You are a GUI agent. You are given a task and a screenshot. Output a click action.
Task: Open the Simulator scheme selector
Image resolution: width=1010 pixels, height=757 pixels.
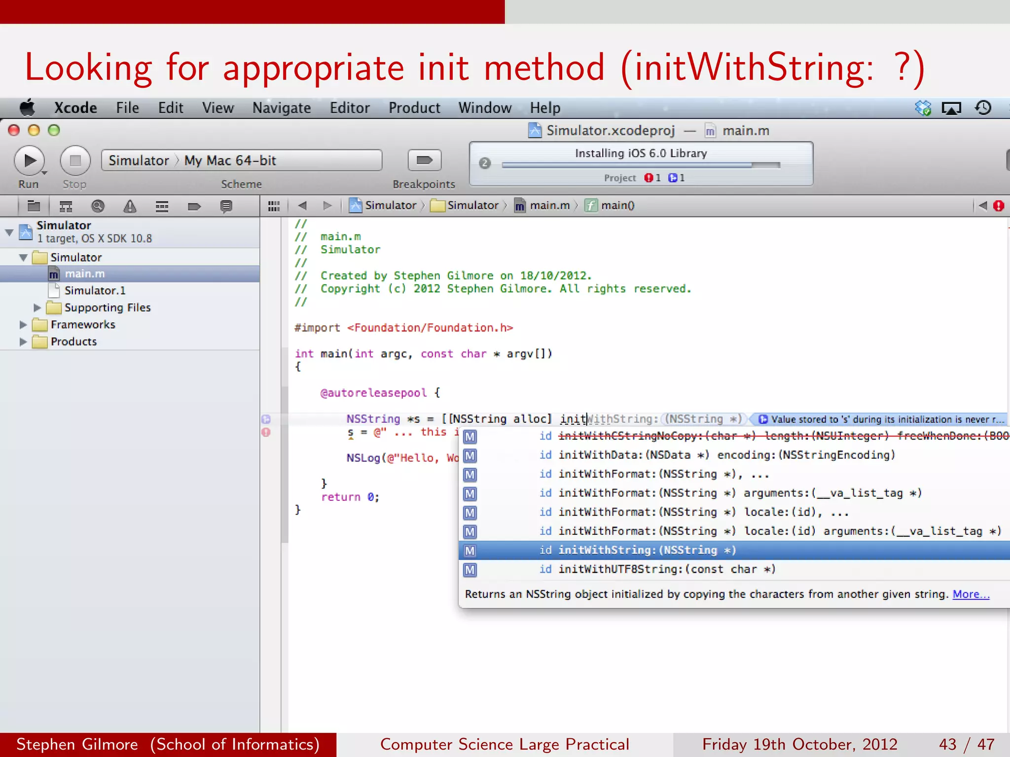coord(139,161)
